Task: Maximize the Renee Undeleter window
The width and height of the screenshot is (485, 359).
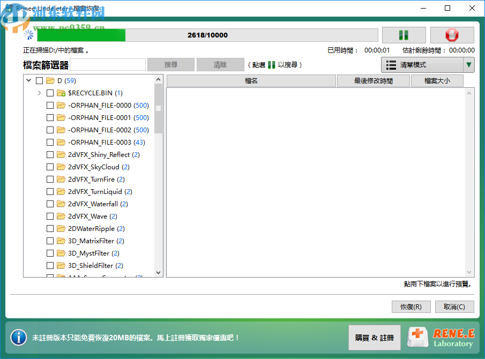Action: point(447,8)
